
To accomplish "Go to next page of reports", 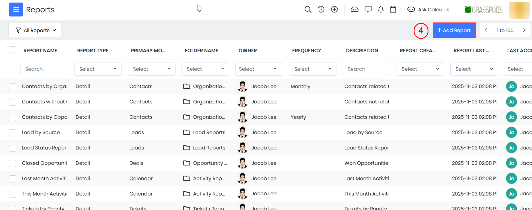I will 524,30.
